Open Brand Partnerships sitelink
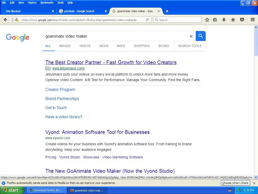Image resolution: width=258 pixels, height=194 pixels. 62,99
